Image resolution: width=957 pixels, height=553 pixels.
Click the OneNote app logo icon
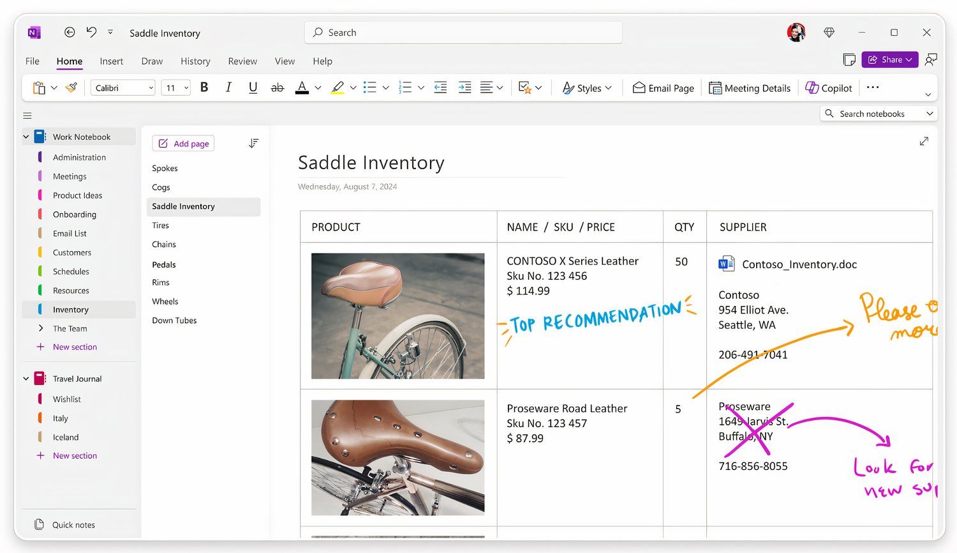[x=34, y=33]
